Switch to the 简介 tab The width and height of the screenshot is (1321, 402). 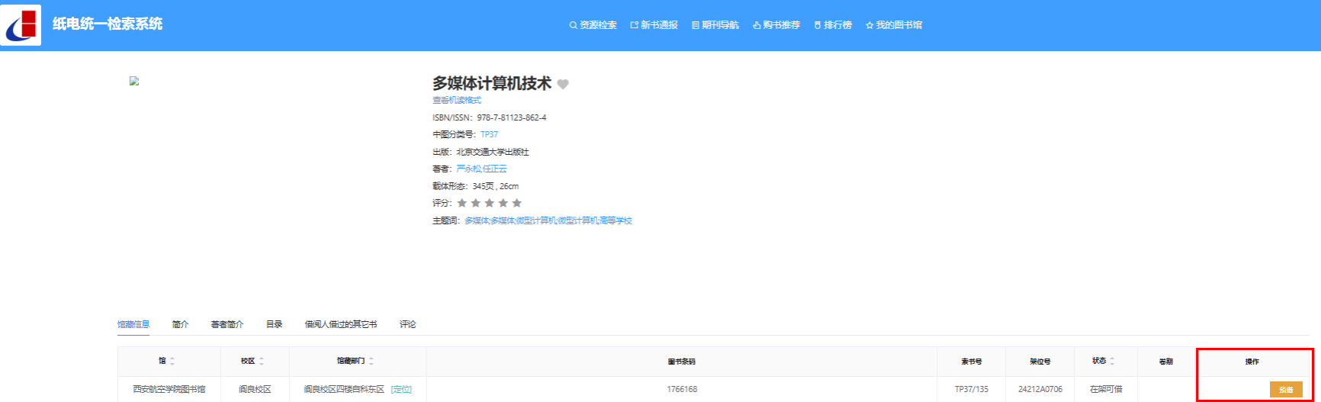click(180, 324)
